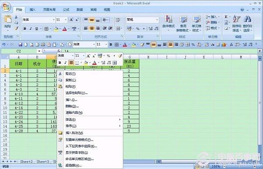Open the Sheet2 worksheet tab
263x169 pixels.
click(26, 162)
